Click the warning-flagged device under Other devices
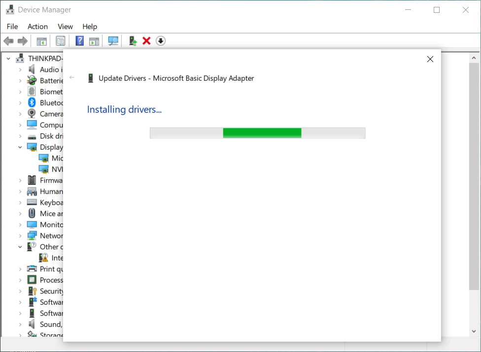 44,257
